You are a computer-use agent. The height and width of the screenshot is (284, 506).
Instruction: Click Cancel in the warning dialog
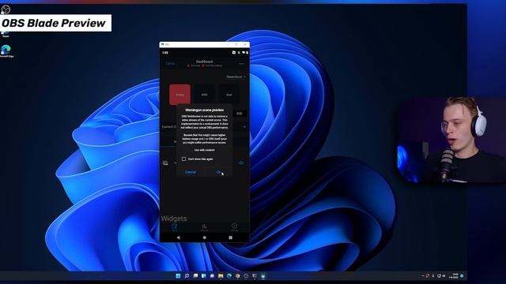pyautogui.click(x=191, y=172)
